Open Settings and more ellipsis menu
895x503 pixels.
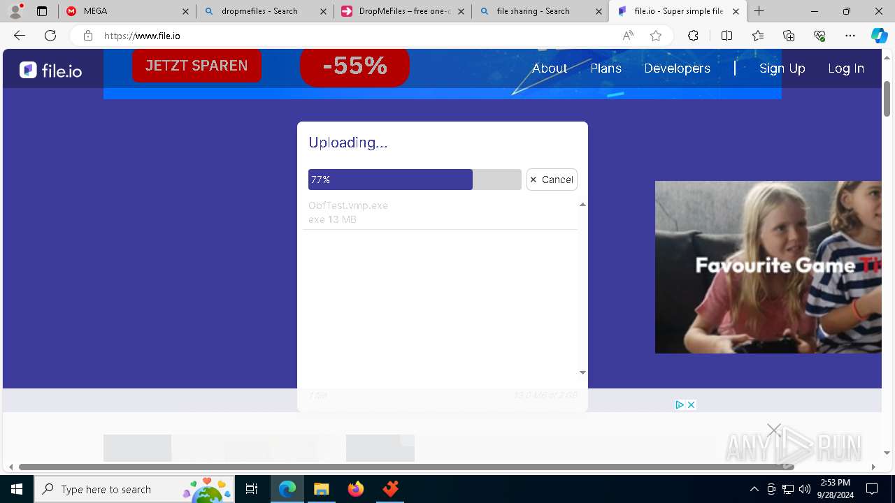click(850, 36)
